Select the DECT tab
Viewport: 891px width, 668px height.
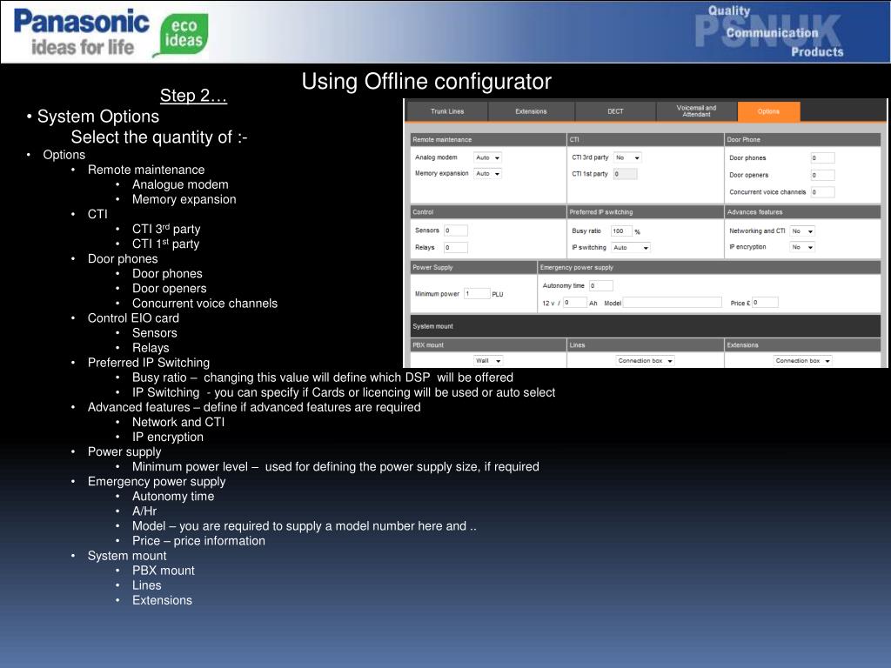(615, 111)
